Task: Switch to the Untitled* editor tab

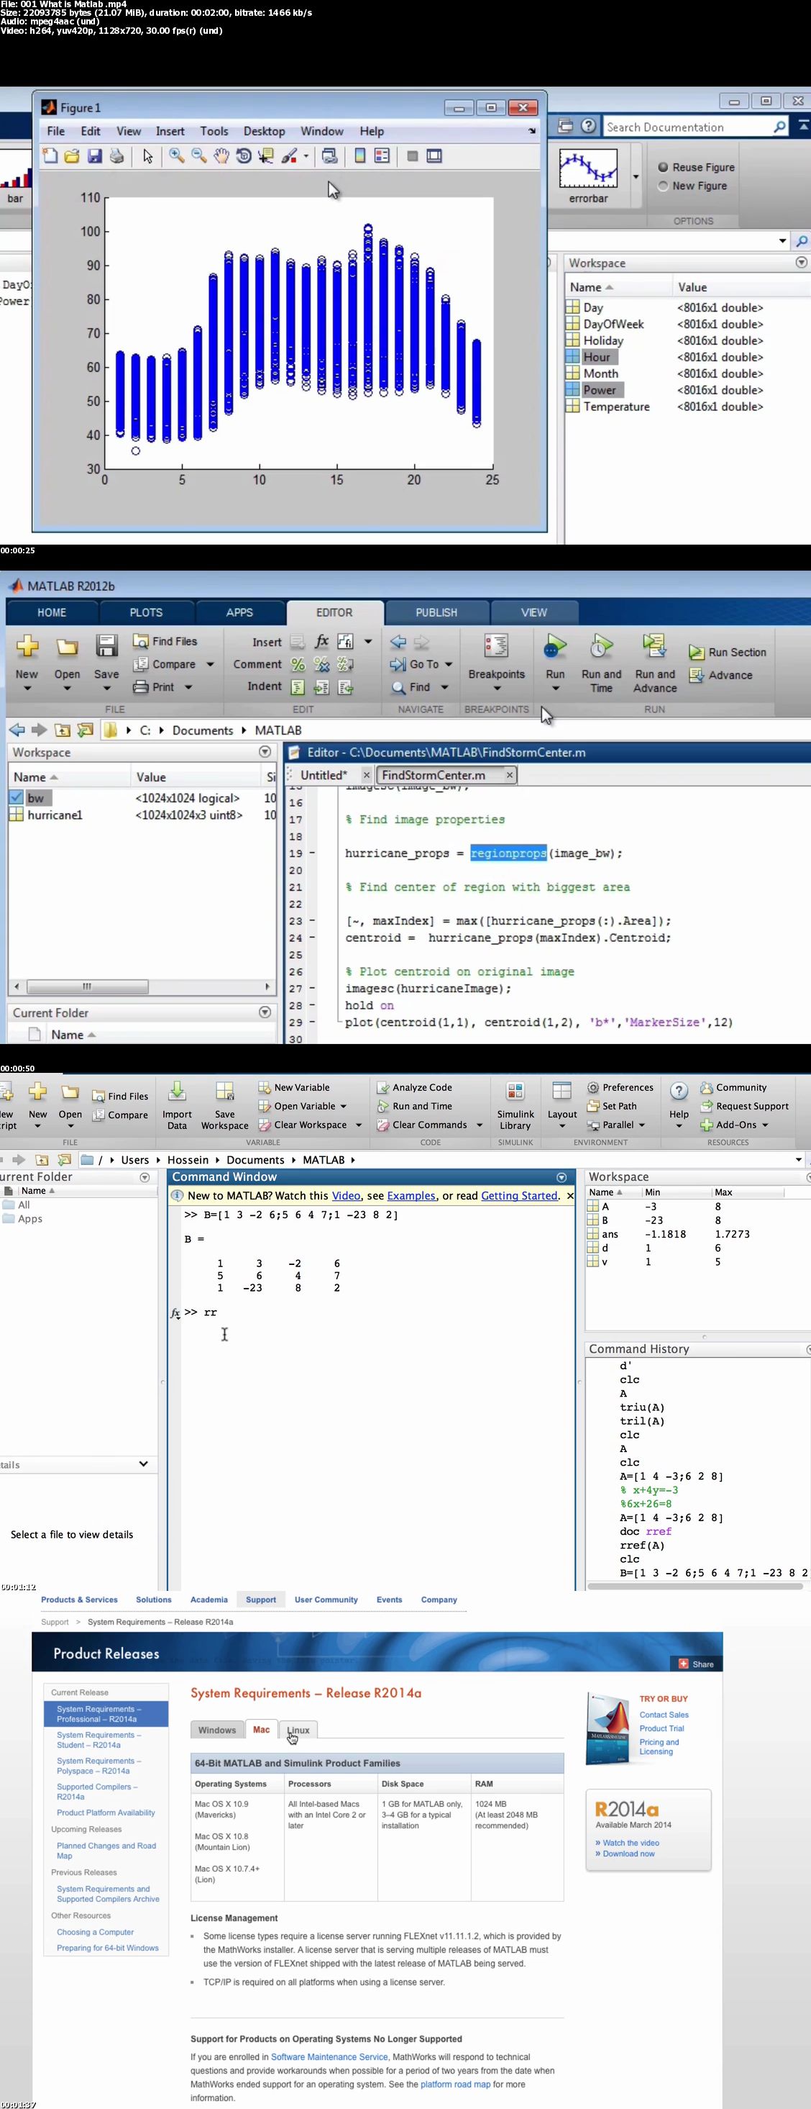Action: click(324, 776)
